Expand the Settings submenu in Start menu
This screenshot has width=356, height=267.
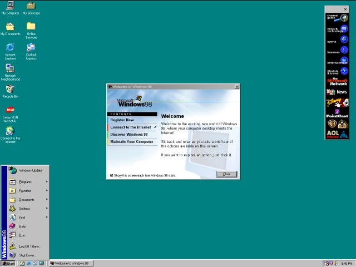click(x=24, y=209)
